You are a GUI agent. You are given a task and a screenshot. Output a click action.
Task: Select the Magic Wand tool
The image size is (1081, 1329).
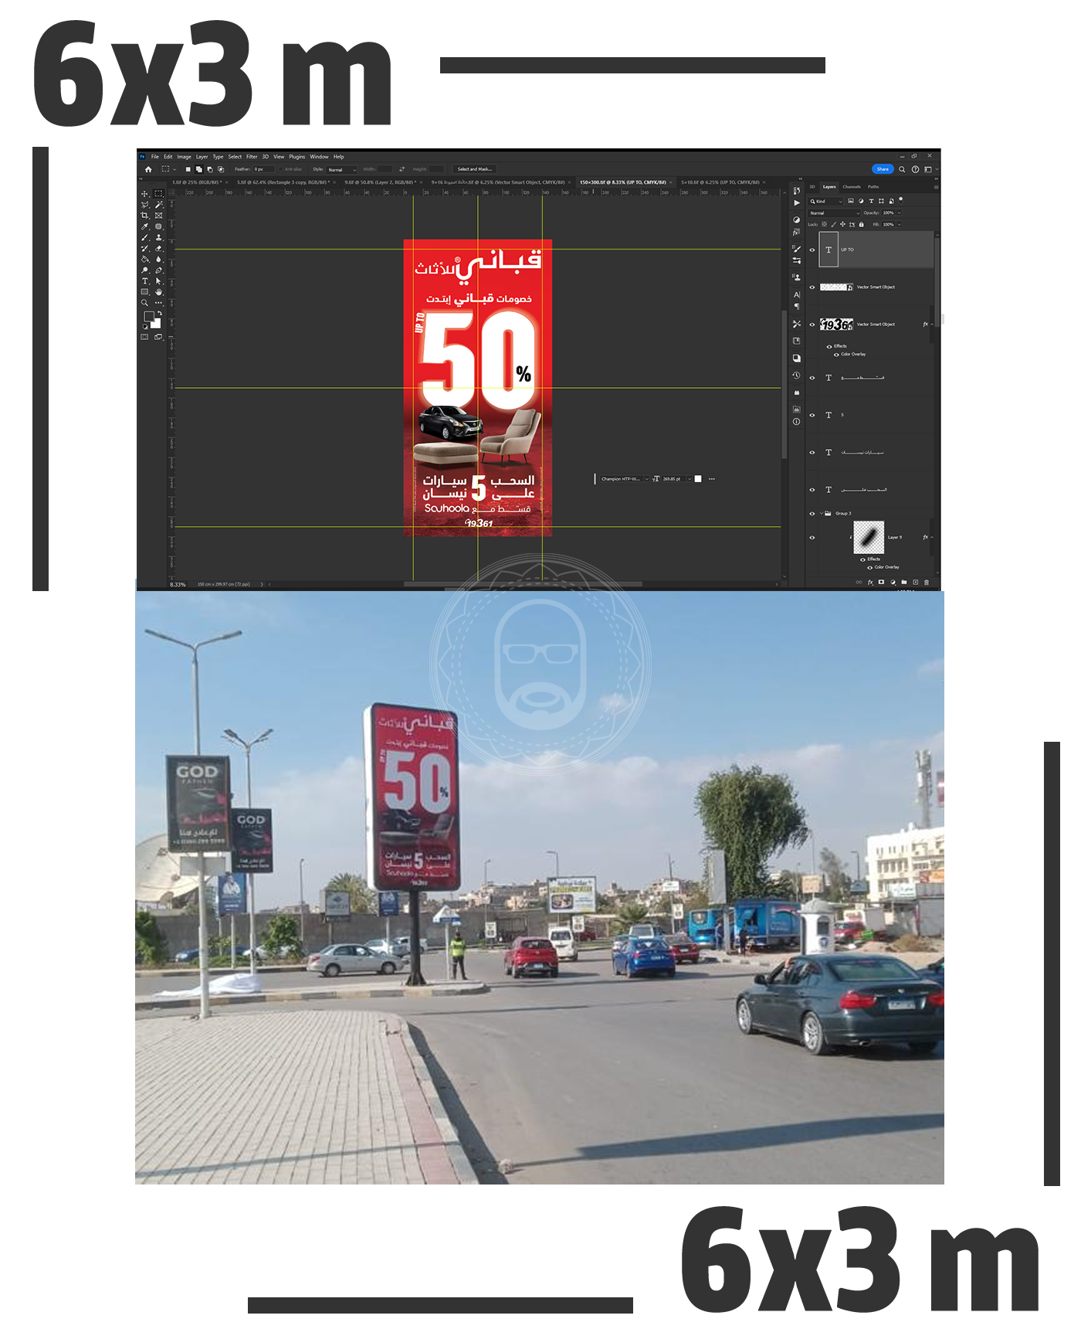(x=159, y=205)
